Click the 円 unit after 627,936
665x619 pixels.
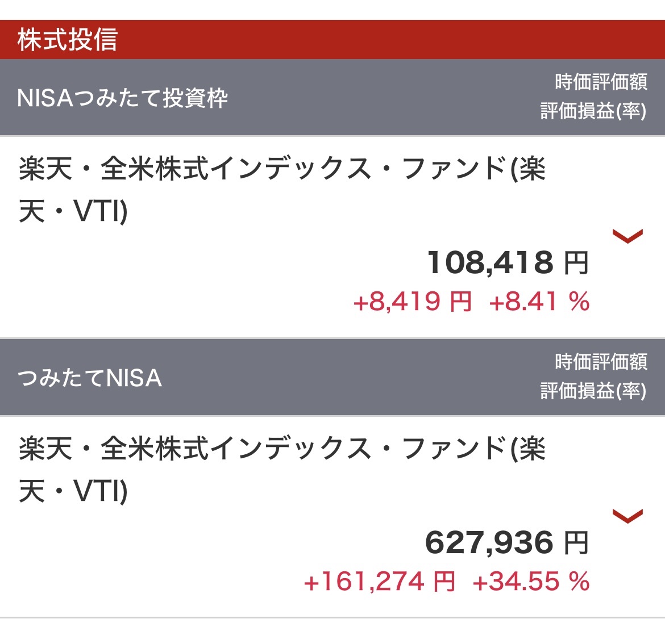point(576,543)
